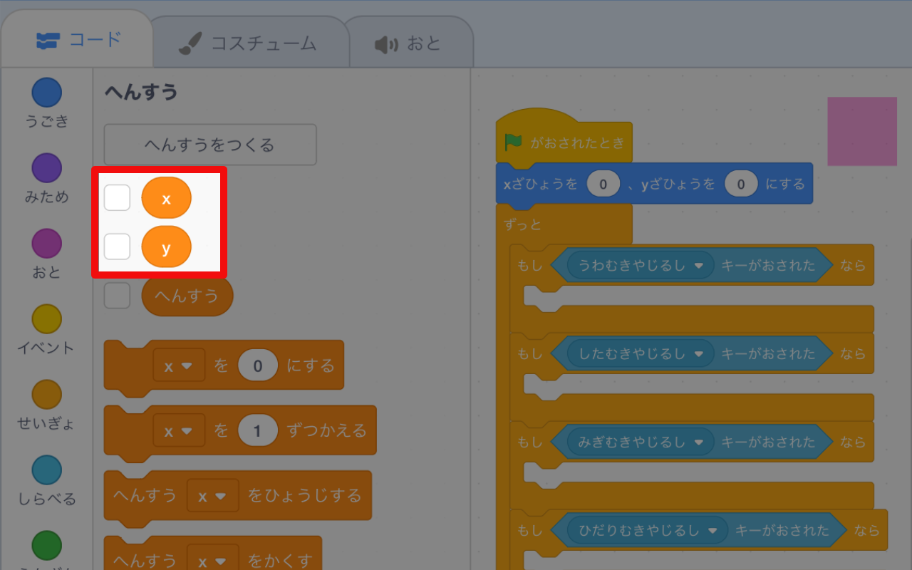Click the 0 value field in にする block
This screenshot has height=570, width=912.
(x=258, y=366)
